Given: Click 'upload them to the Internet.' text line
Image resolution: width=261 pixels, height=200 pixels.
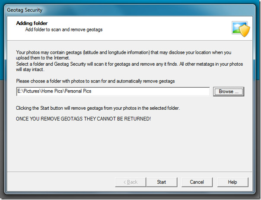Looking at the screenshot, I should (43, 58).
